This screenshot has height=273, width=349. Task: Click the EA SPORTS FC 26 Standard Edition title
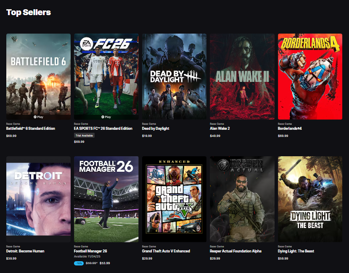[103, 129]
